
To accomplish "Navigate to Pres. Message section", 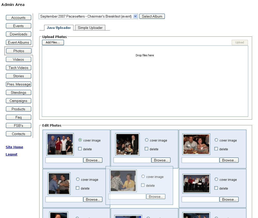I will point(18,84).
